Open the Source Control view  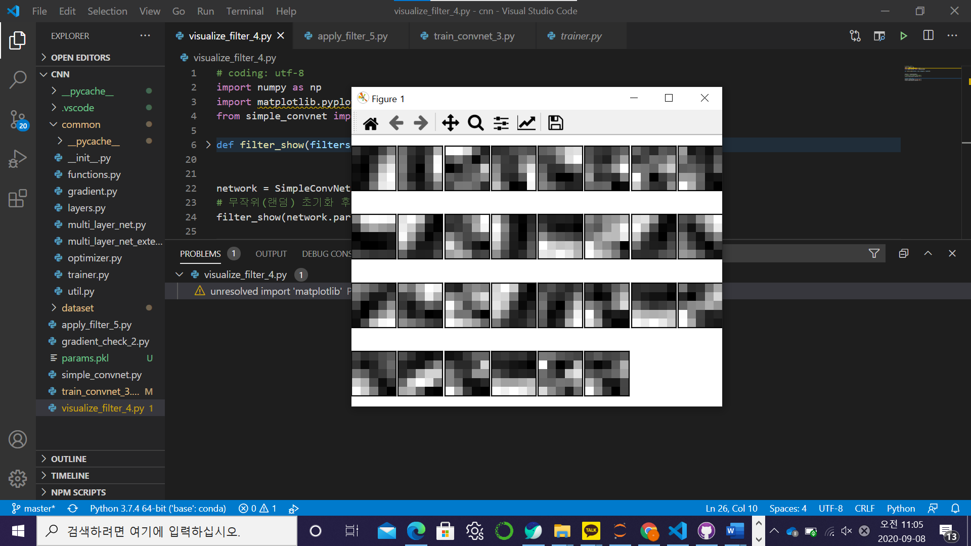pos(18,120)
